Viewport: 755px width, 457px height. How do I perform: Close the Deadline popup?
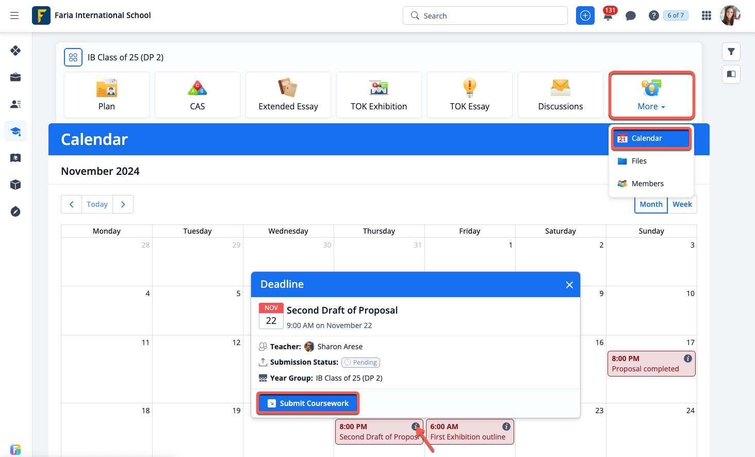[x=569, y=285]
